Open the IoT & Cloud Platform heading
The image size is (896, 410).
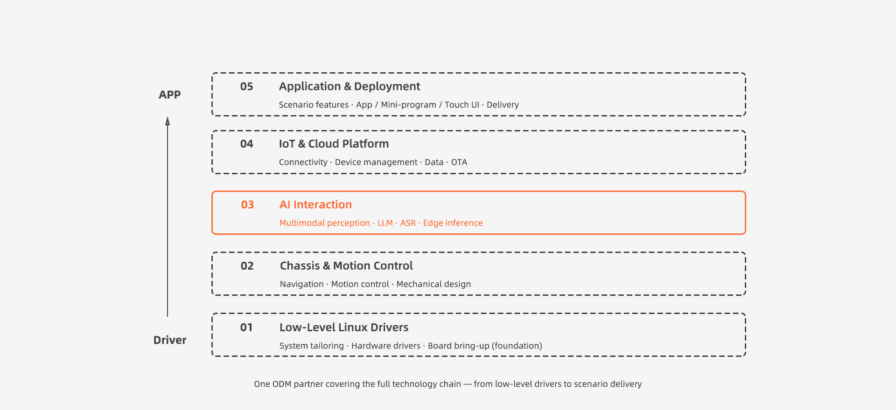334,144
